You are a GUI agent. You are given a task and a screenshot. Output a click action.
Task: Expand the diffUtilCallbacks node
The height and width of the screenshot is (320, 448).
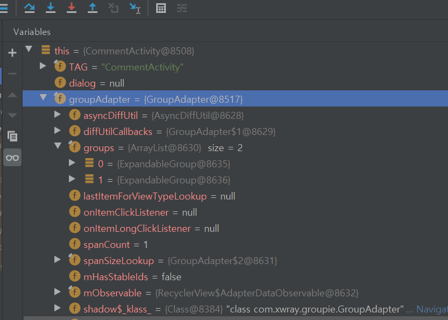tap(58, 131)
